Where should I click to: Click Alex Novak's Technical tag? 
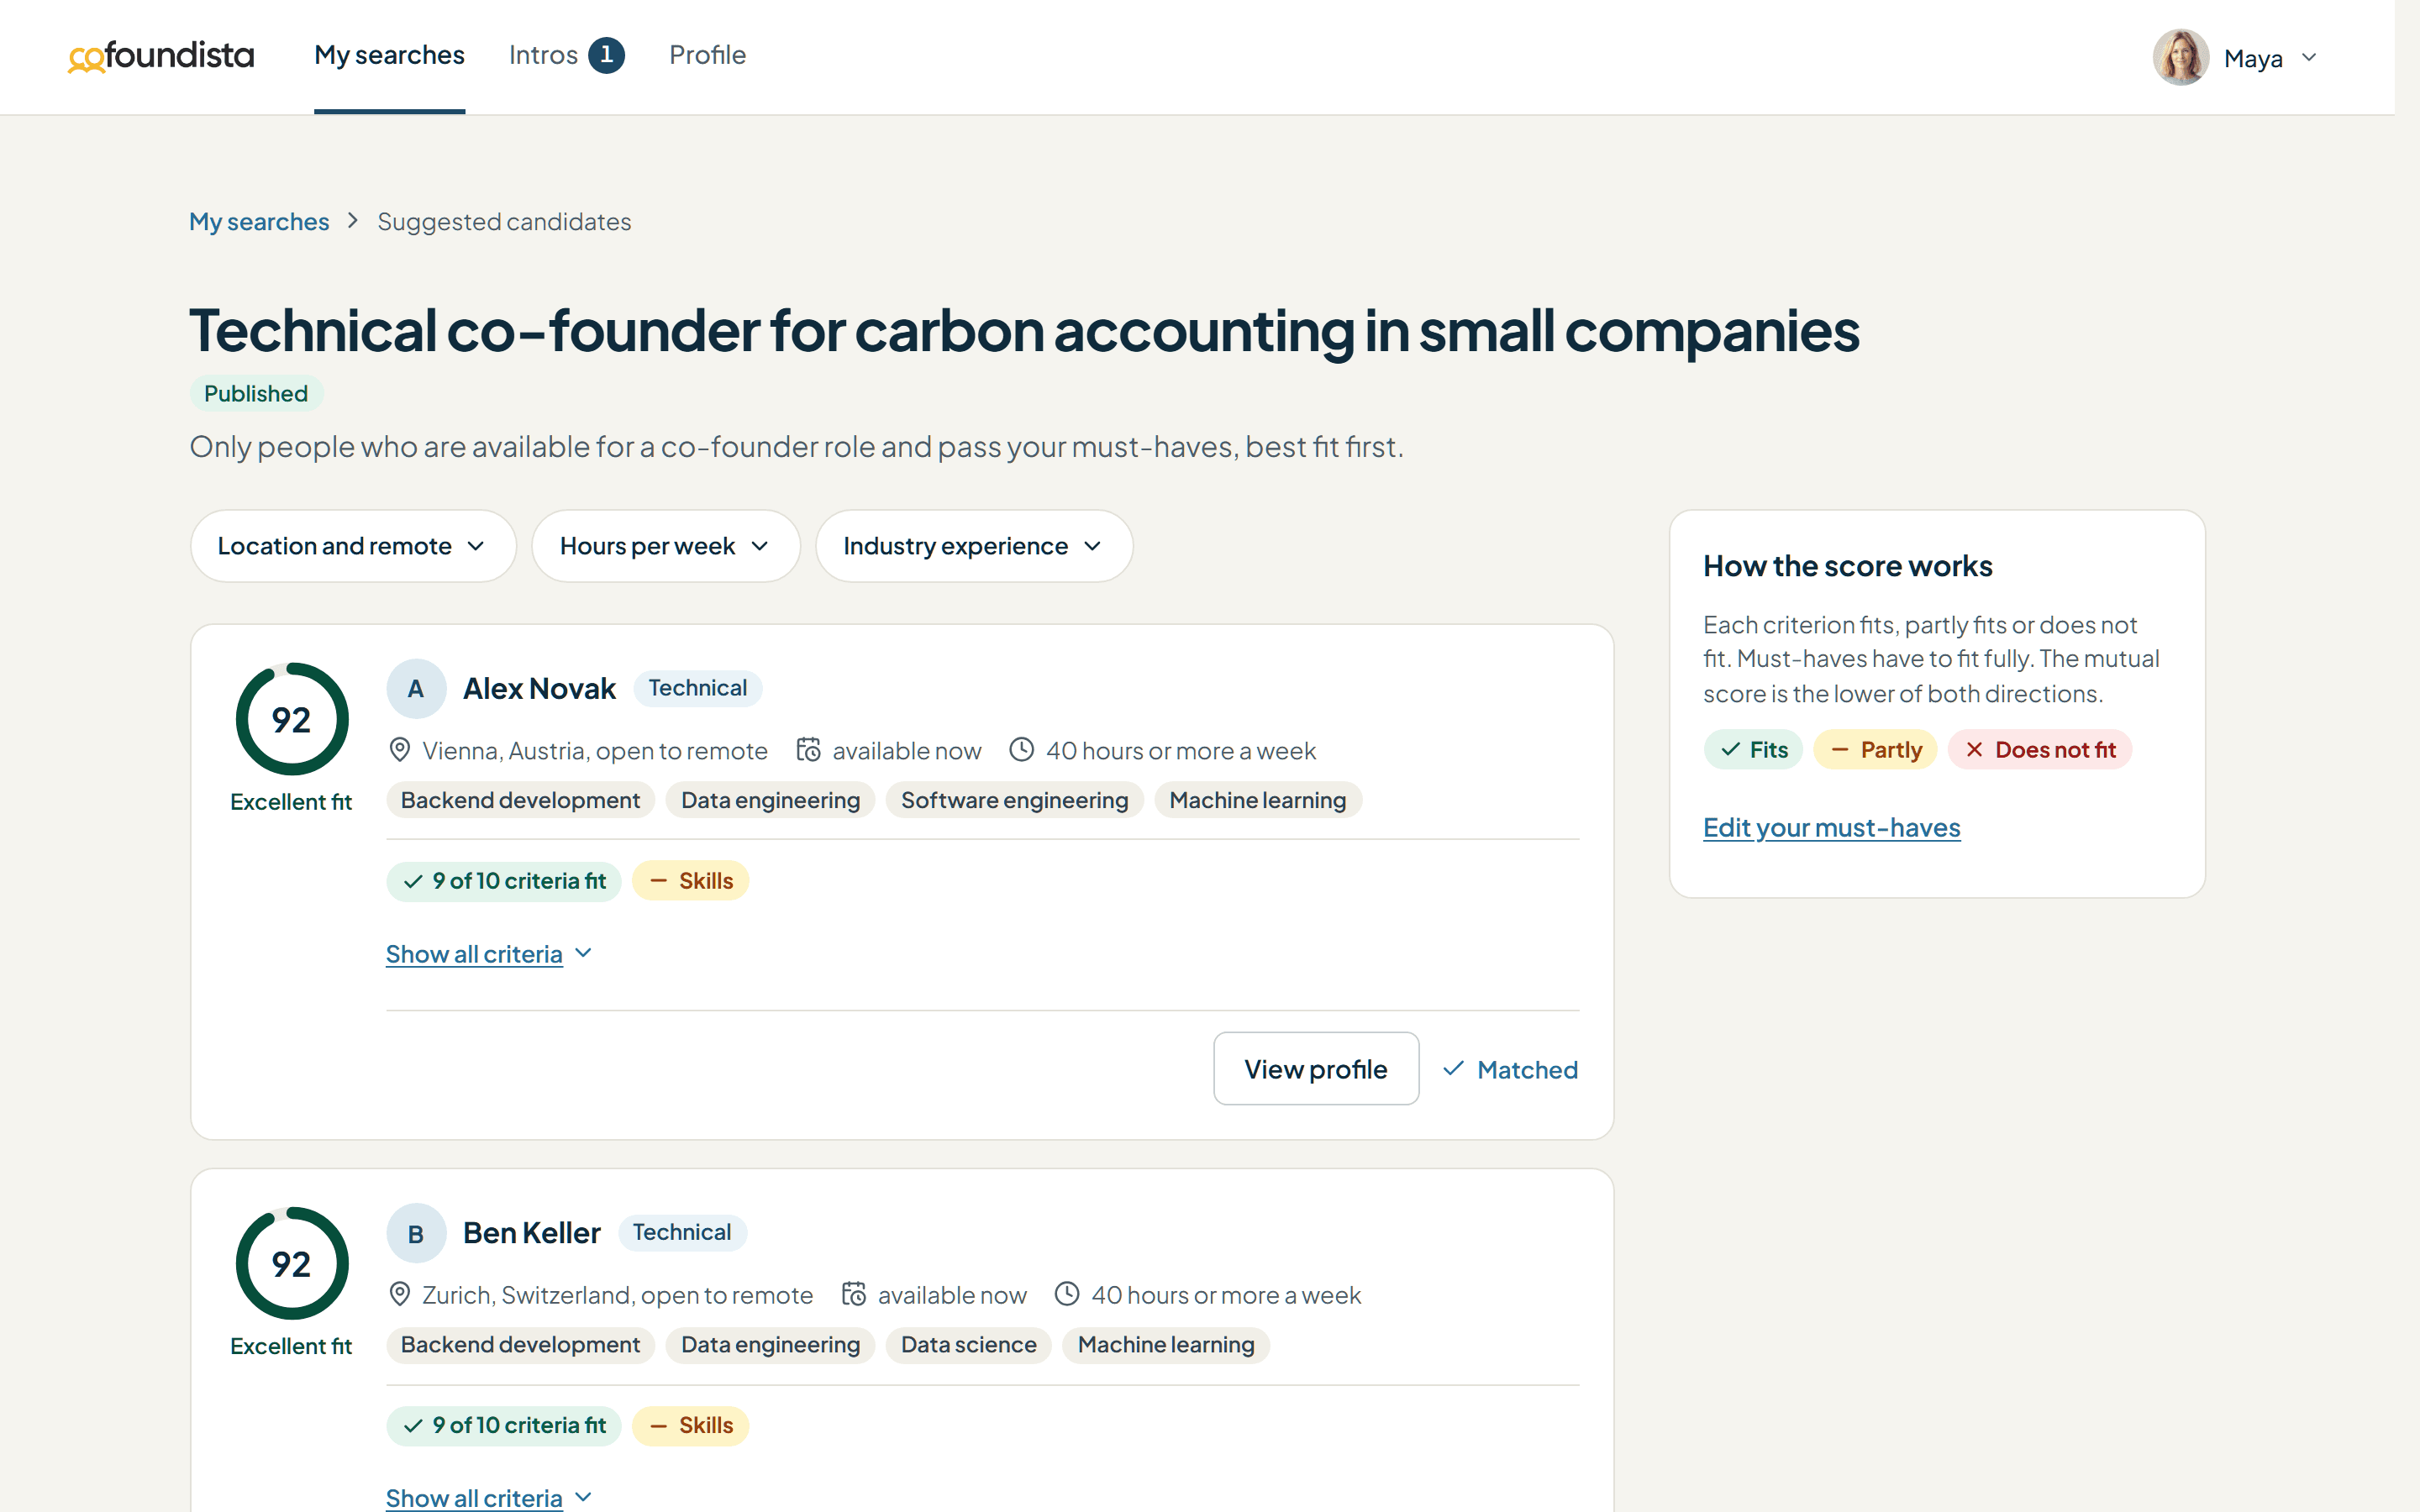[697, 688]
